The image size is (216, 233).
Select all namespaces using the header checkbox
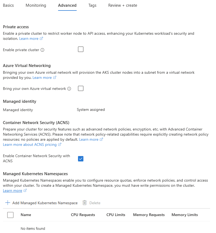tap(10, 215)
